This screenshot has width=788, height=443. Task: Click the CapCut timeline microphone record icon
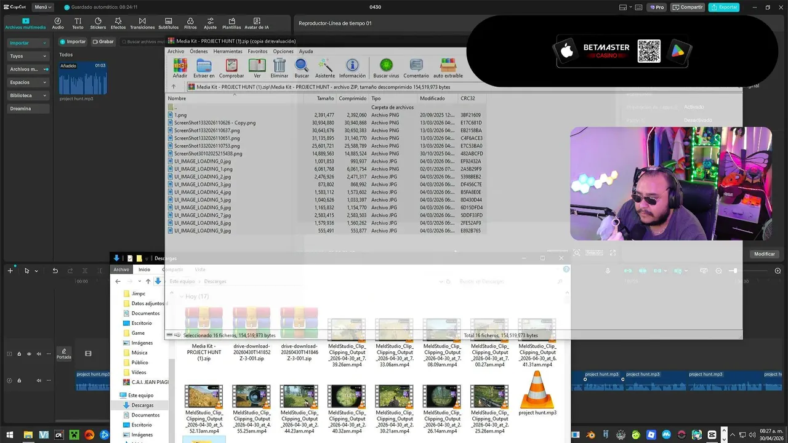click(x=608, y=271)
